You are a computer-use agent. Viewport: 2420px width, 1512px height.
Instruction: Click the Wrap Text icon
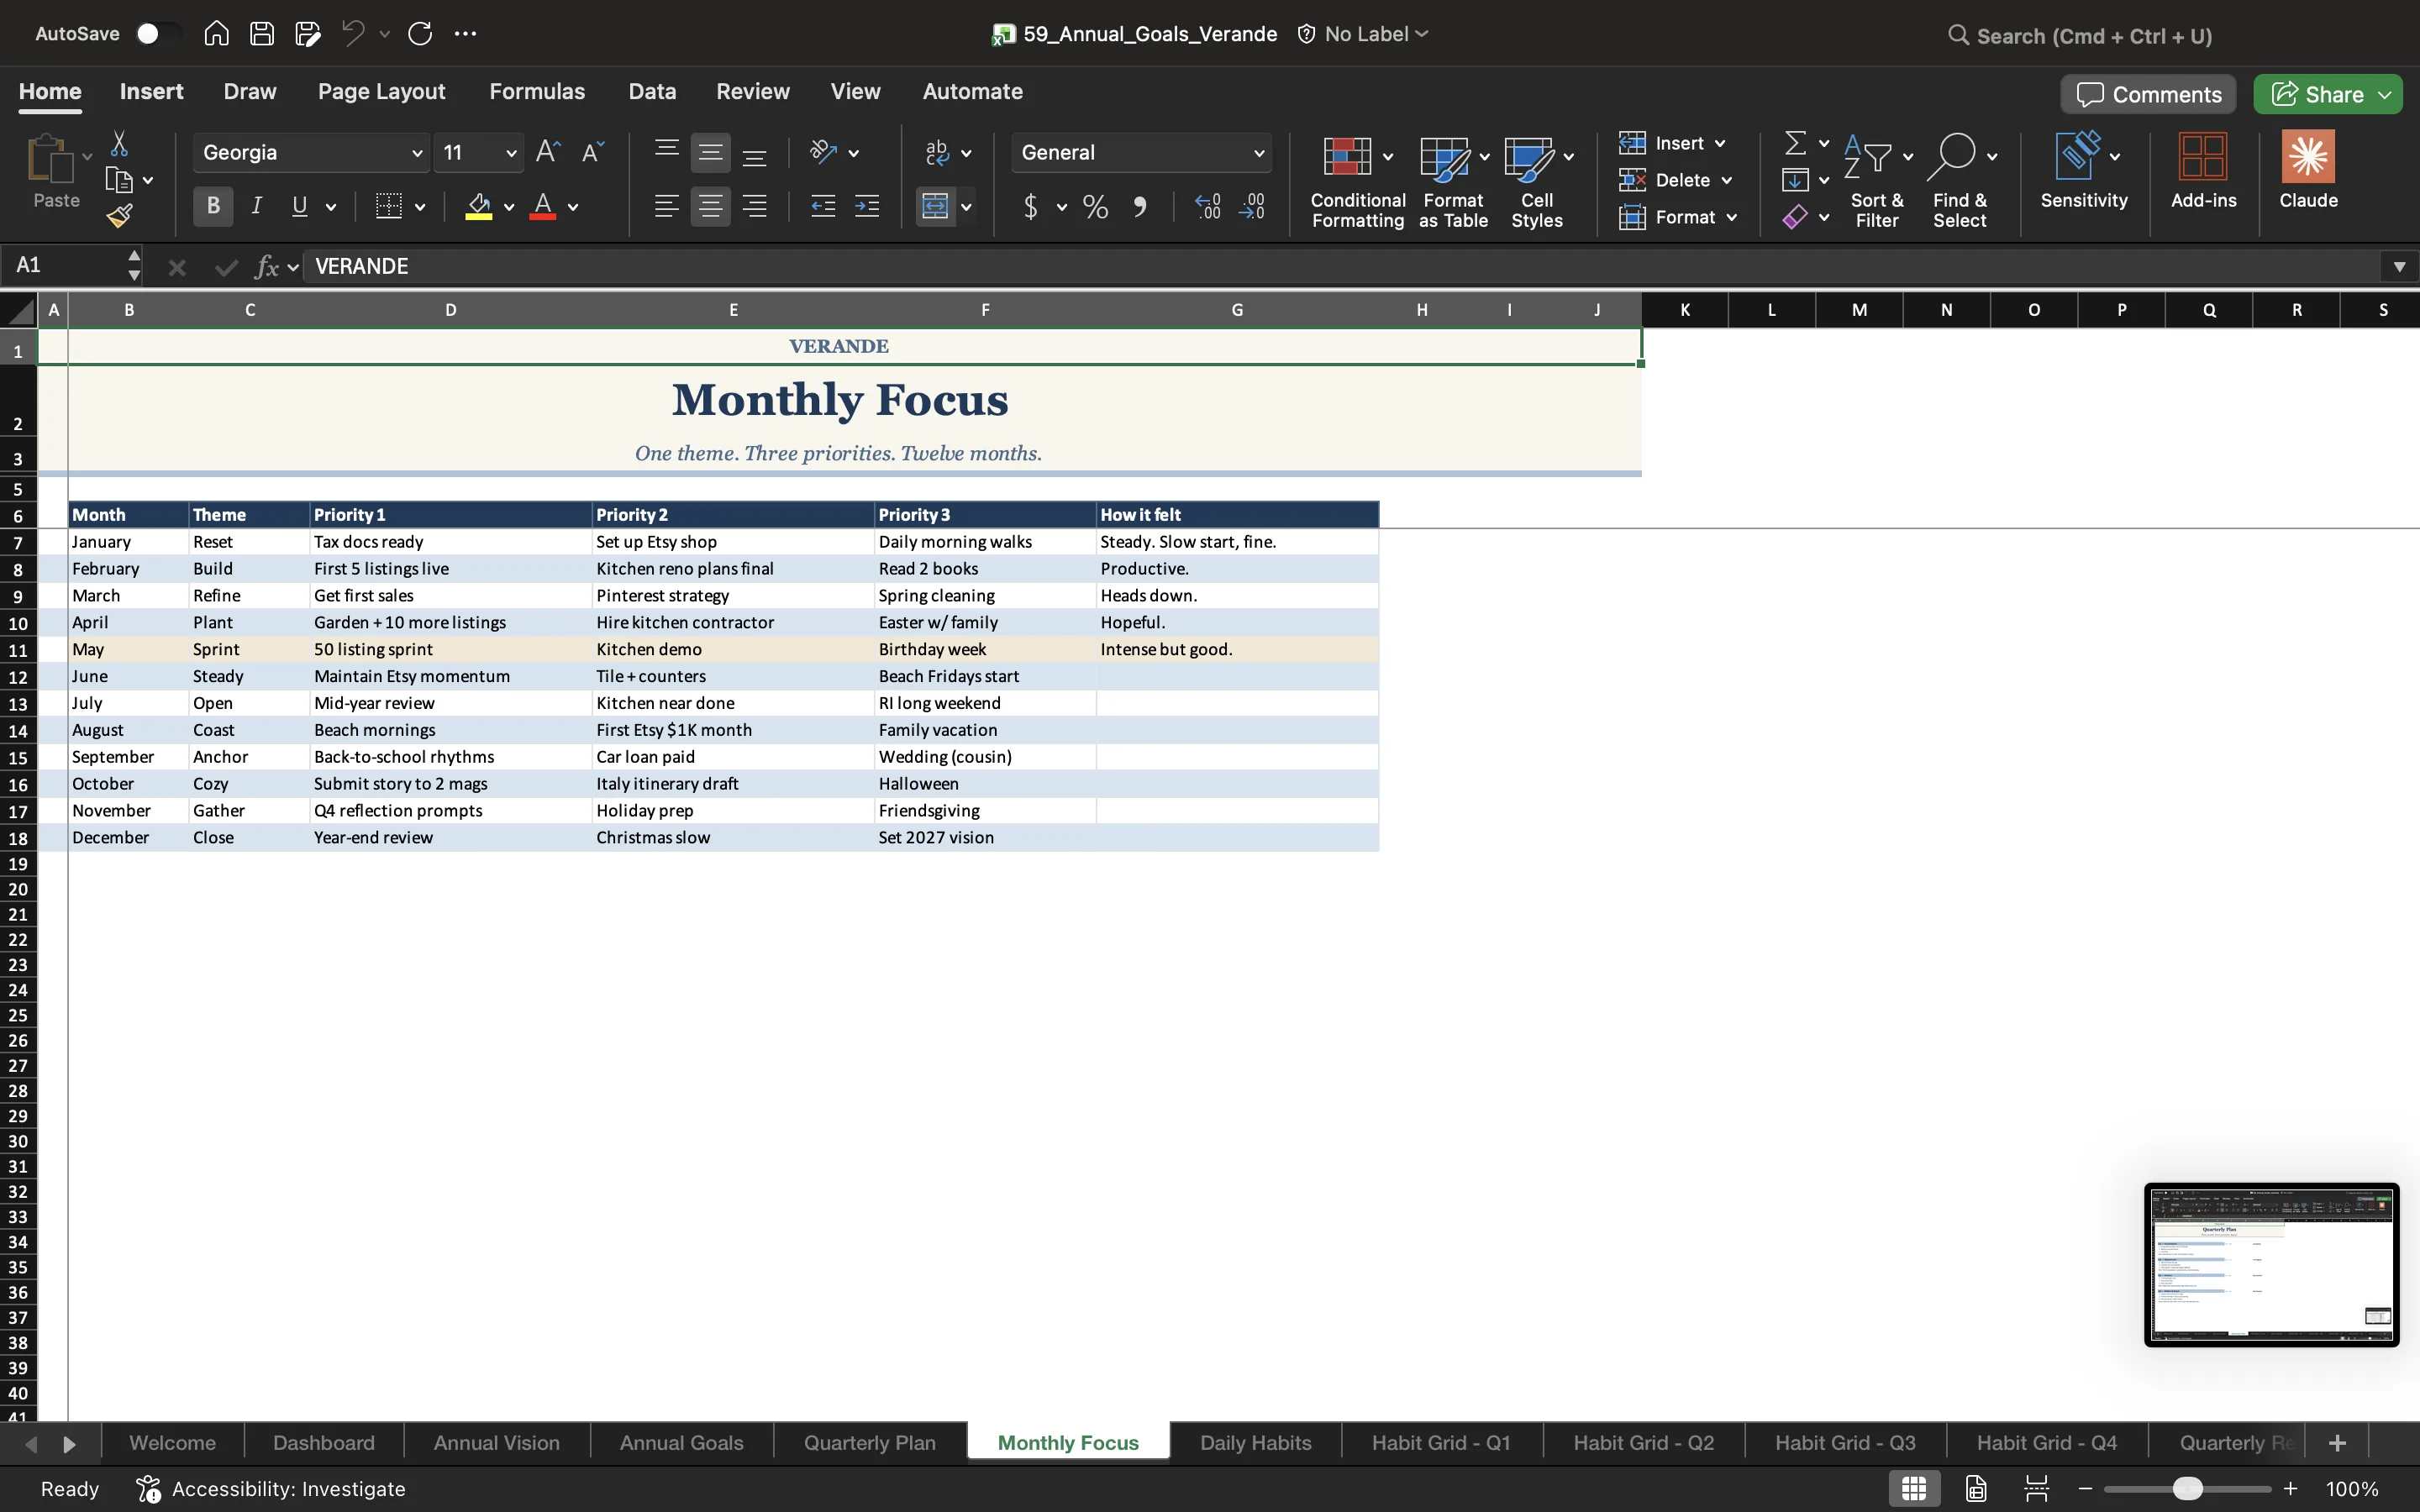point(937,152)
